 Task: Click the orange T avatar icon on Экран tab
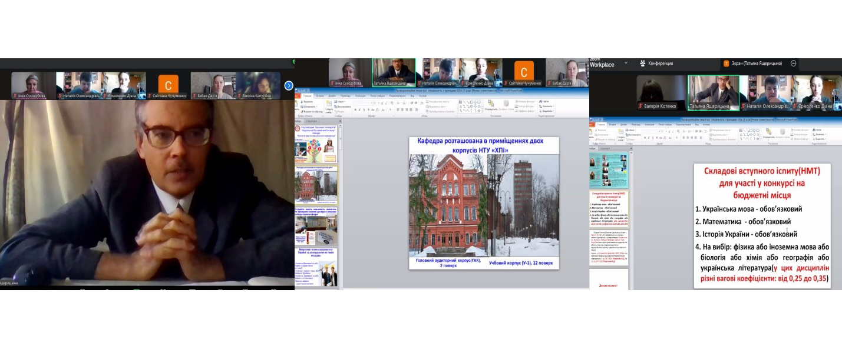pos(726,64)
